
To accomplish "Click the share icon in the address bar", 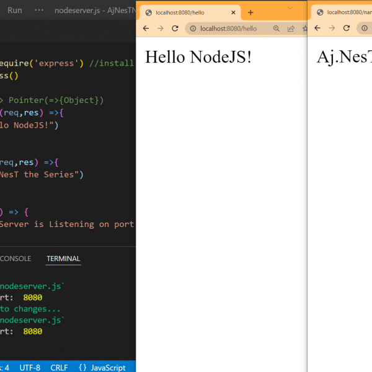I will (290, 29).
